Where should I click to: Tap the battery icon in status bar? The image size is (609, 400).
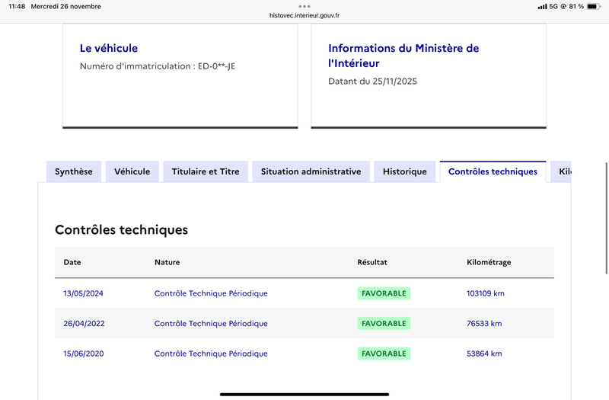592,6
